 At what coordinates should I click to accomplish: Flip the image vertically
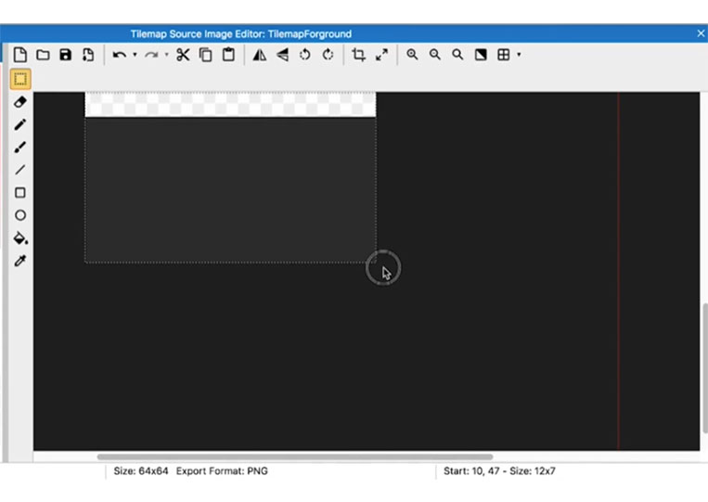click(283, 55)
